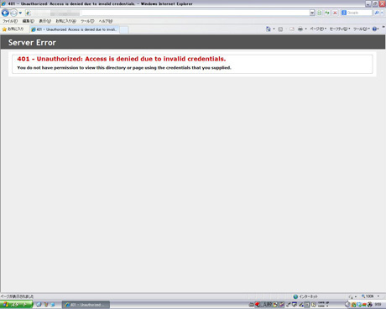Open a new blank tab
Screen dimensions: 386x309
click(124, 29)
